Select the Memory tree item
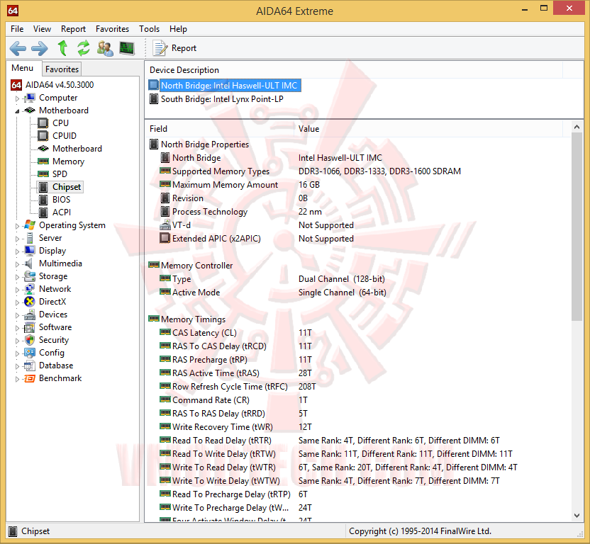The width and height of the screenshot is (590, 544). click(68, 161)
